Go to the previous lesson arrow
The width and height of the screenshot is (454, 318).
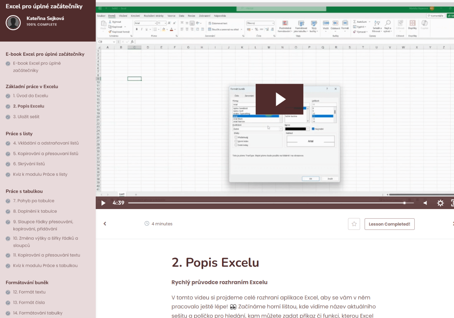click(105, 224)
